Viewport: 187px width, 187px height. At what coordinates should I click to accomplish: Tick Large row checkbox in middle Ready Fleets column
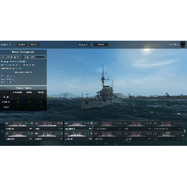point(29,107)
